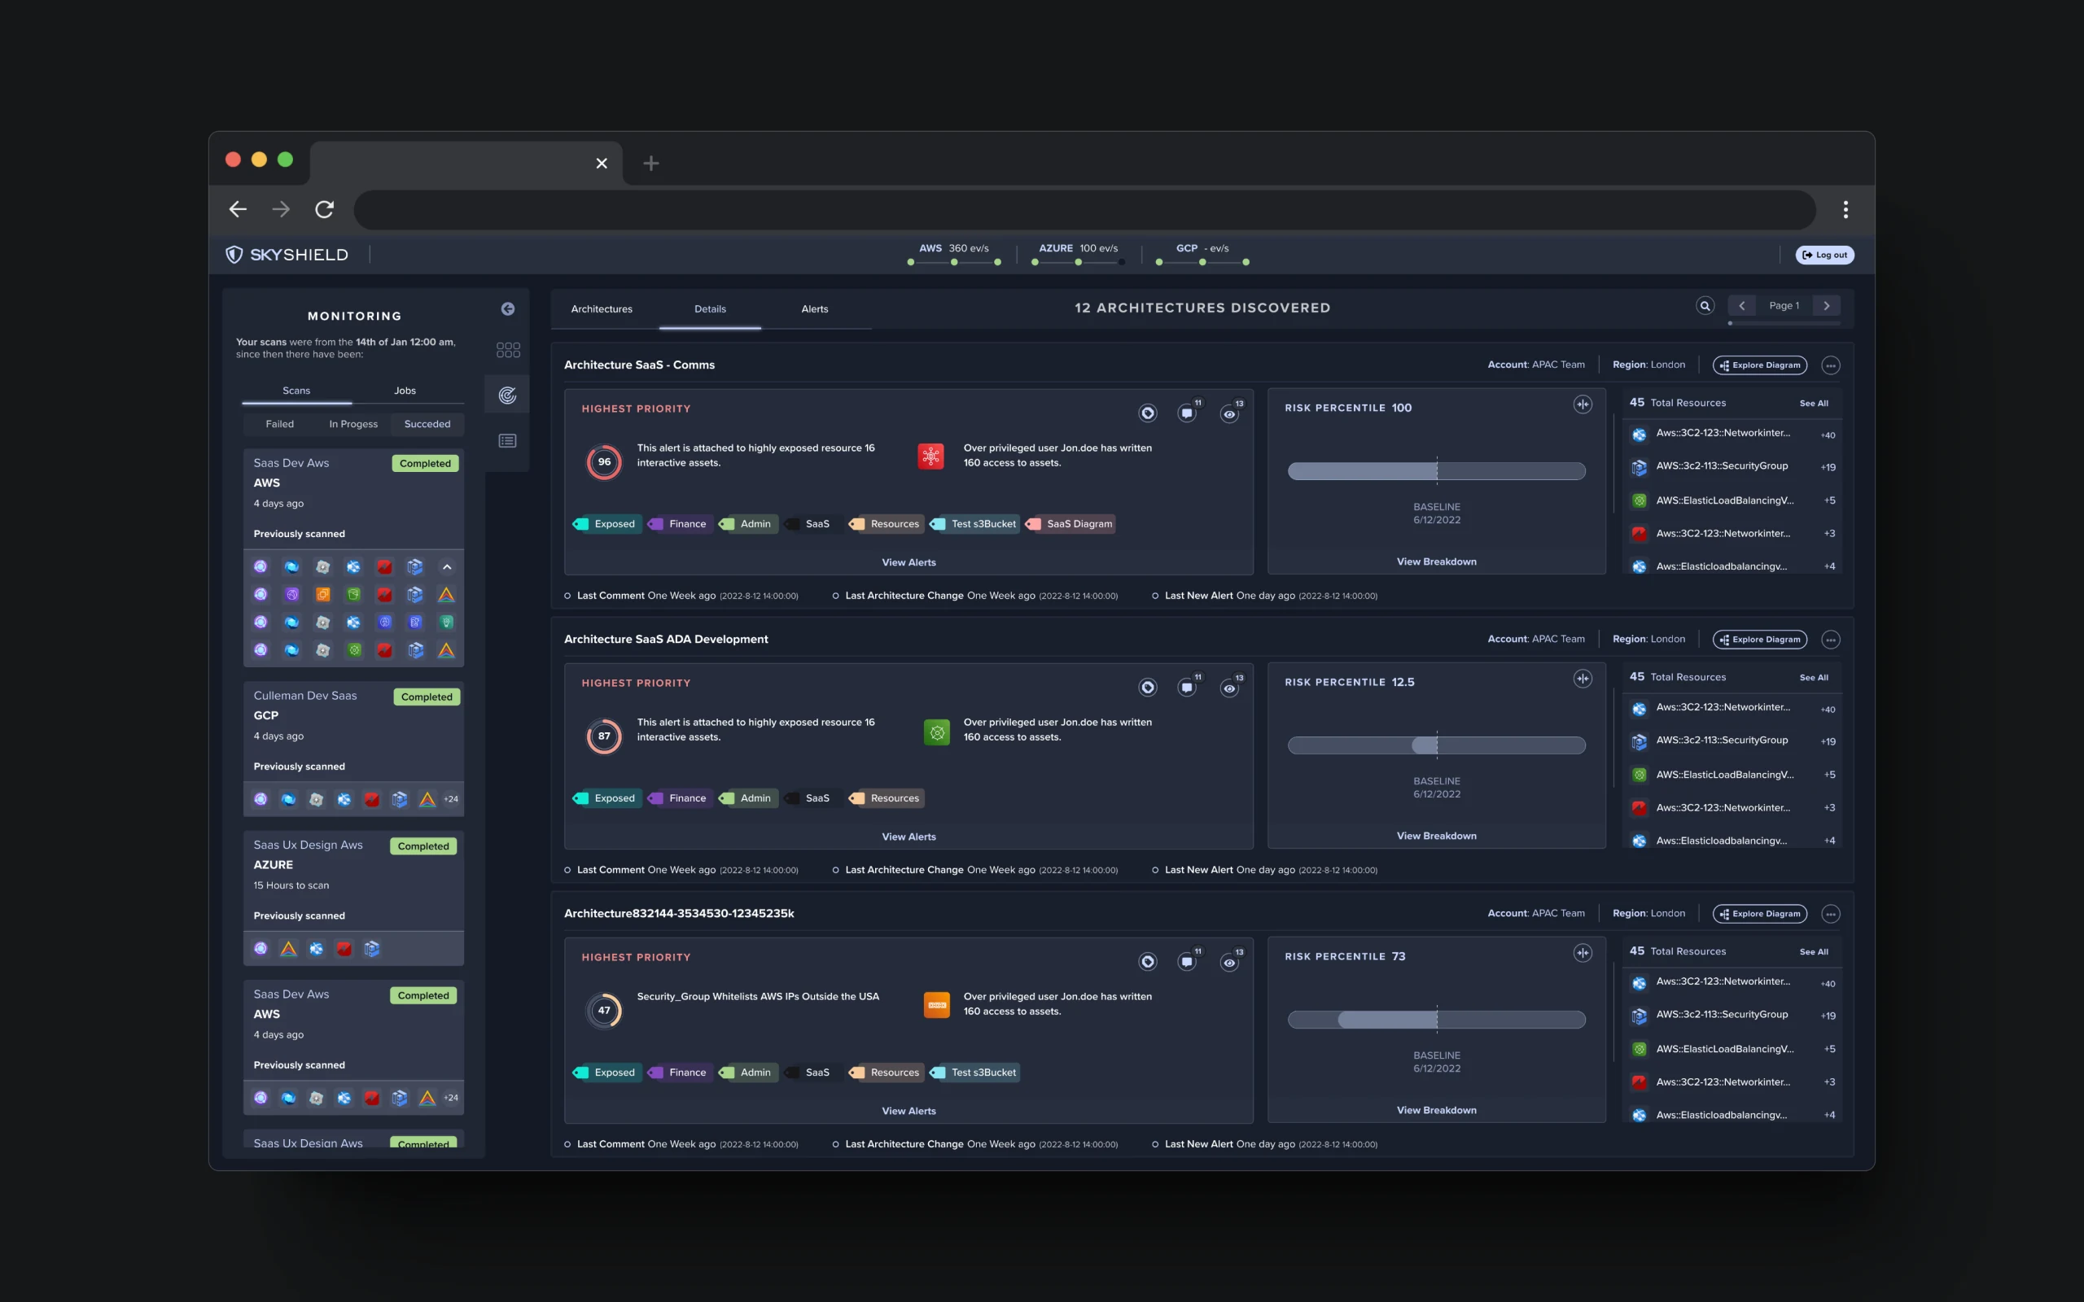Open the list view sidebar icon
The width and height of the screenshot is (2084, 1302).
[508, 441]
